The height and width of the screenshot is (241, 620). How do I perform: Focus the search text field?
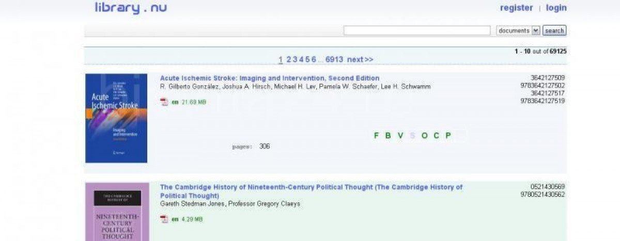417,30
